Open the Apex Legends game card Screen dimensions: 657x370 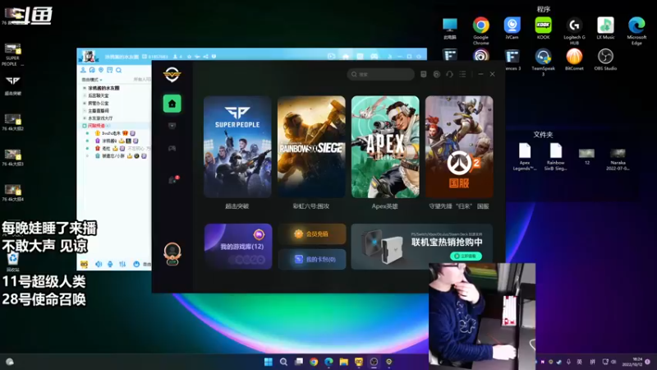coord(385,147)
